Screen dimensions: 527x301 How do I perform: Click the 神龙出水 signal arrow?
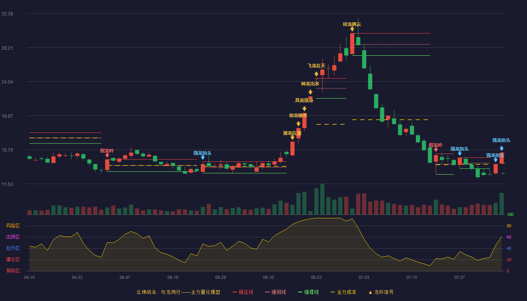click(310, 92)
